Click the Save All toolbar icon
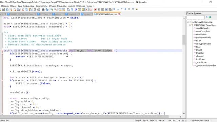217x122 pixels. click(7, 9)
